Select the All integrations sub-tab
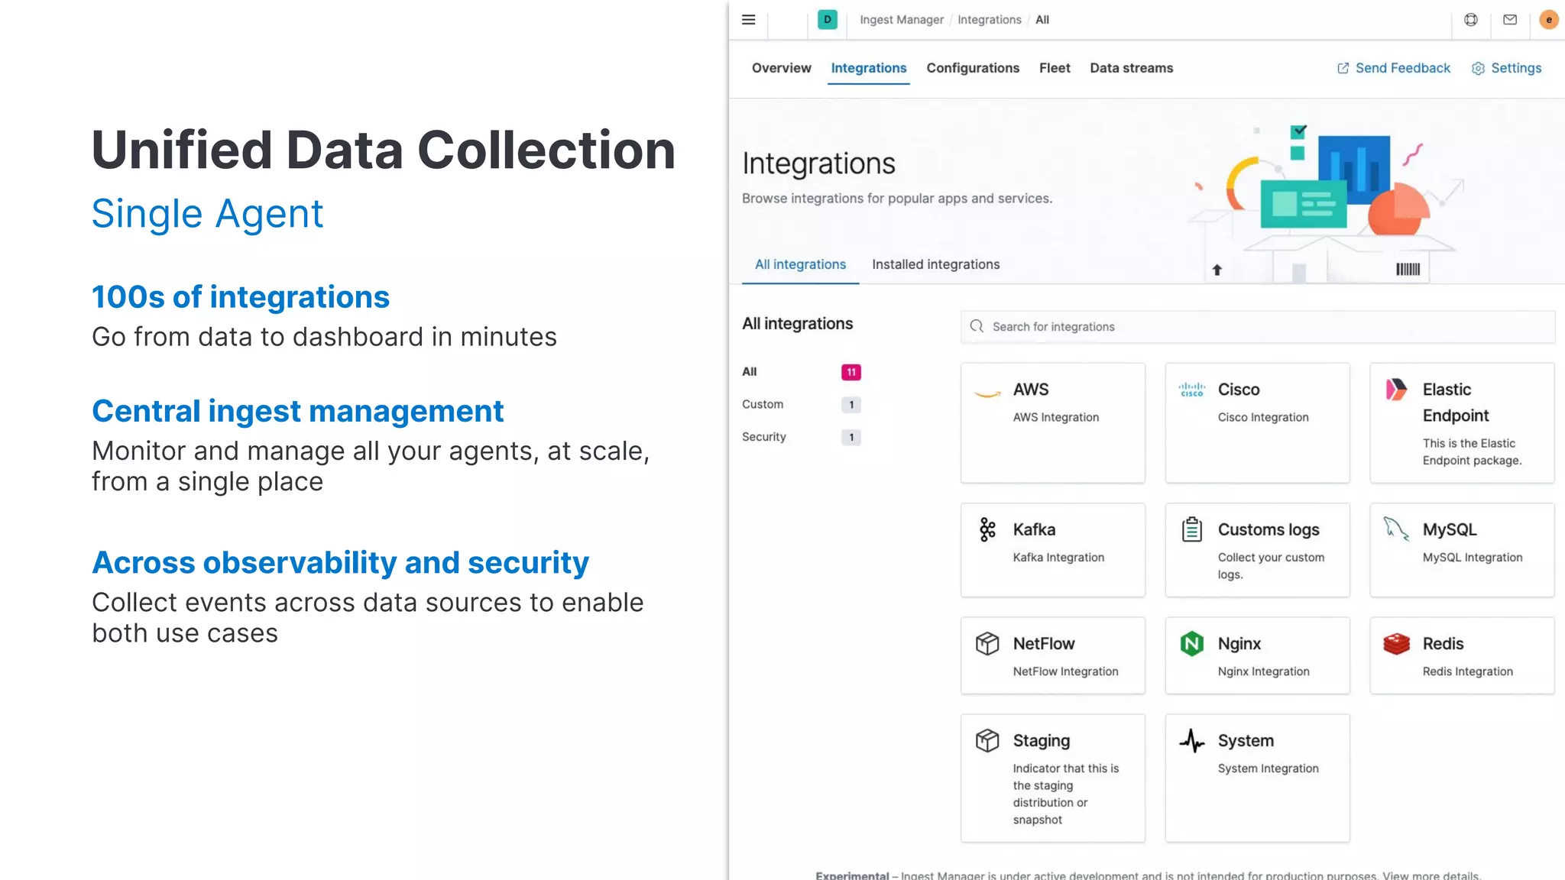Viewport: 1565px width, 880px height. coord(800,264)
